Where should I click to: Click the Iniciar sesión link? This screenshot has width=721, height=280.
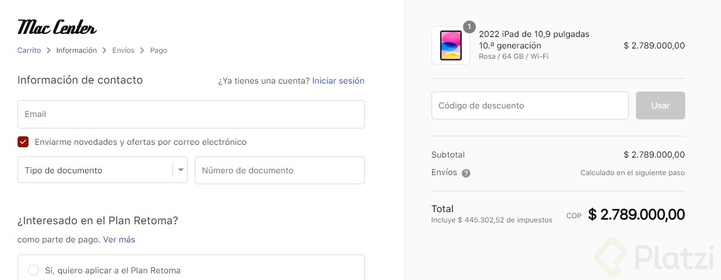(x=339, y=81)
